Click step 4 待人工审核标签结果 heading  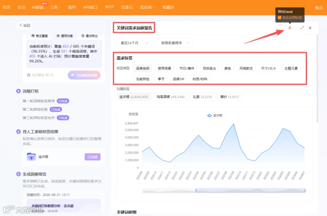pos(40,132)
